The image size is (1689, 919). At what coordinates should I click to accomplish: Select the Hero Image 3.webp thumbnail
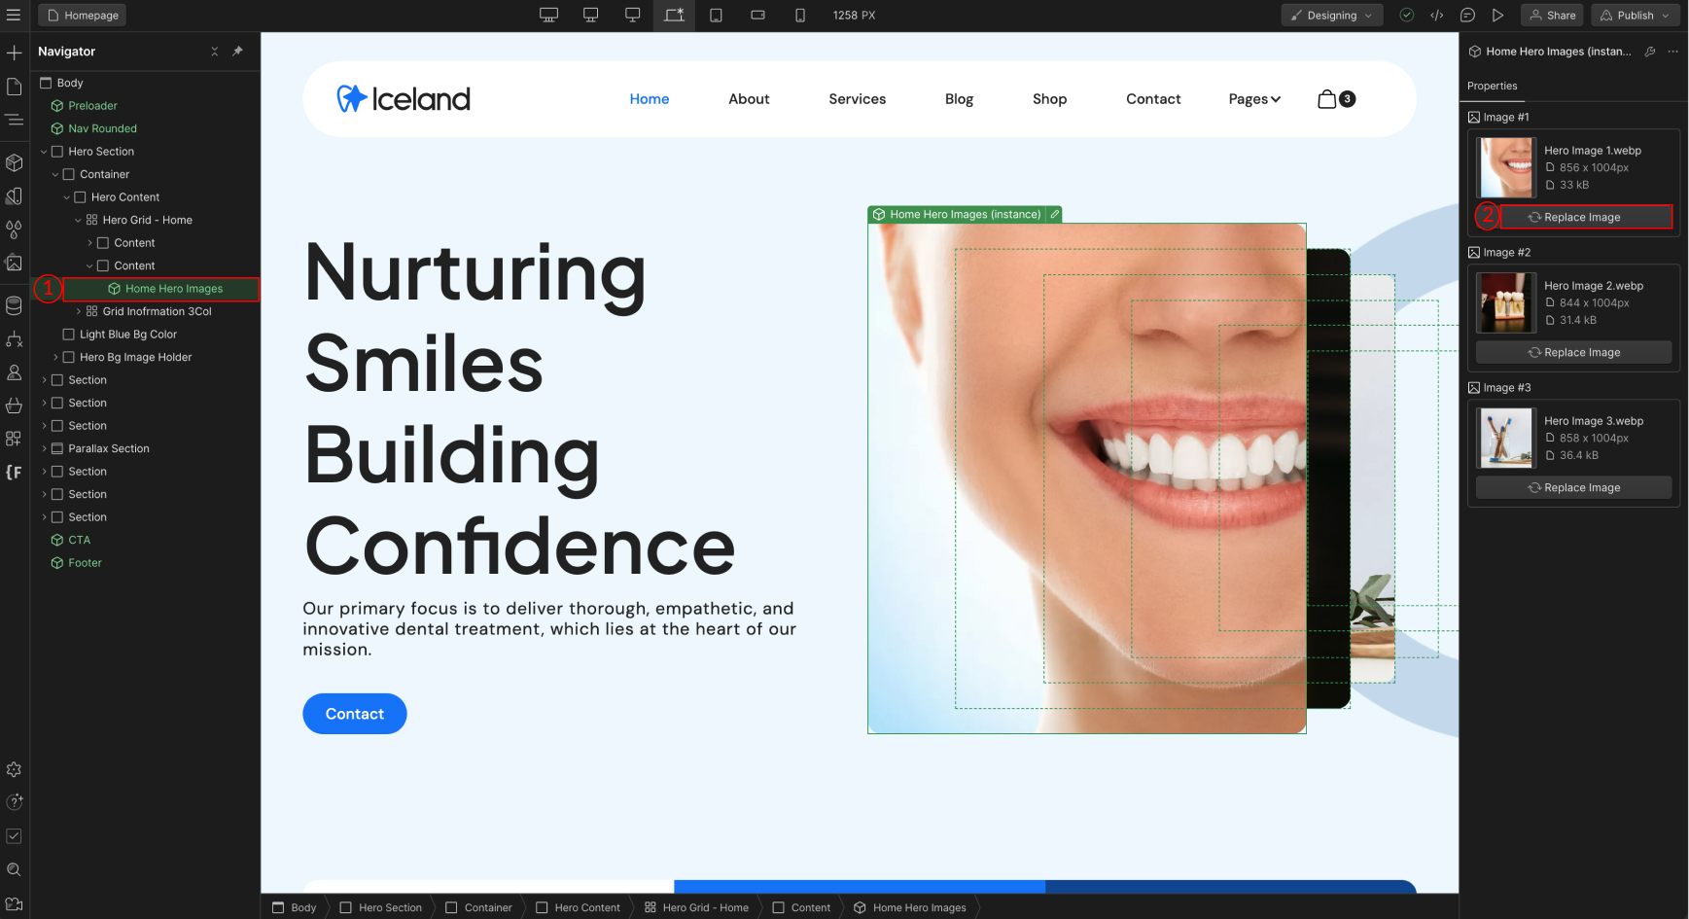(x=1505, y=439)
